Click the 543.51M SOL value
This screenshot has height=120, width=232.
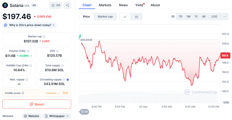pyautogui.click(x=54, y=84)
